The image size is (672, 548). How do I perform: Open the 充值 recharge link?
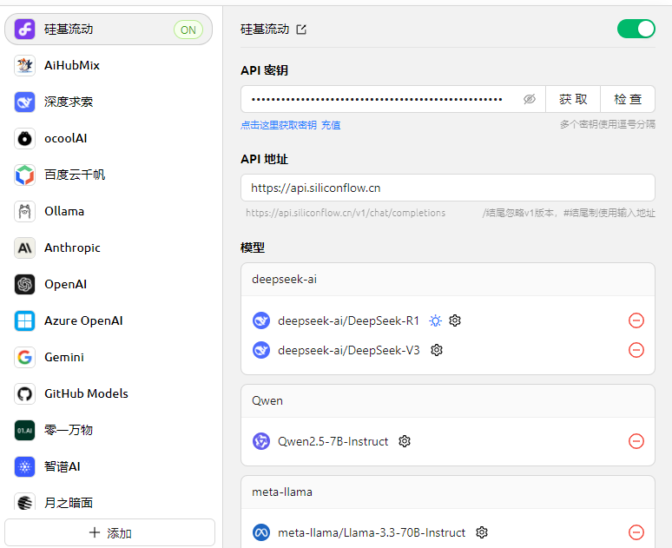(331, 125)
